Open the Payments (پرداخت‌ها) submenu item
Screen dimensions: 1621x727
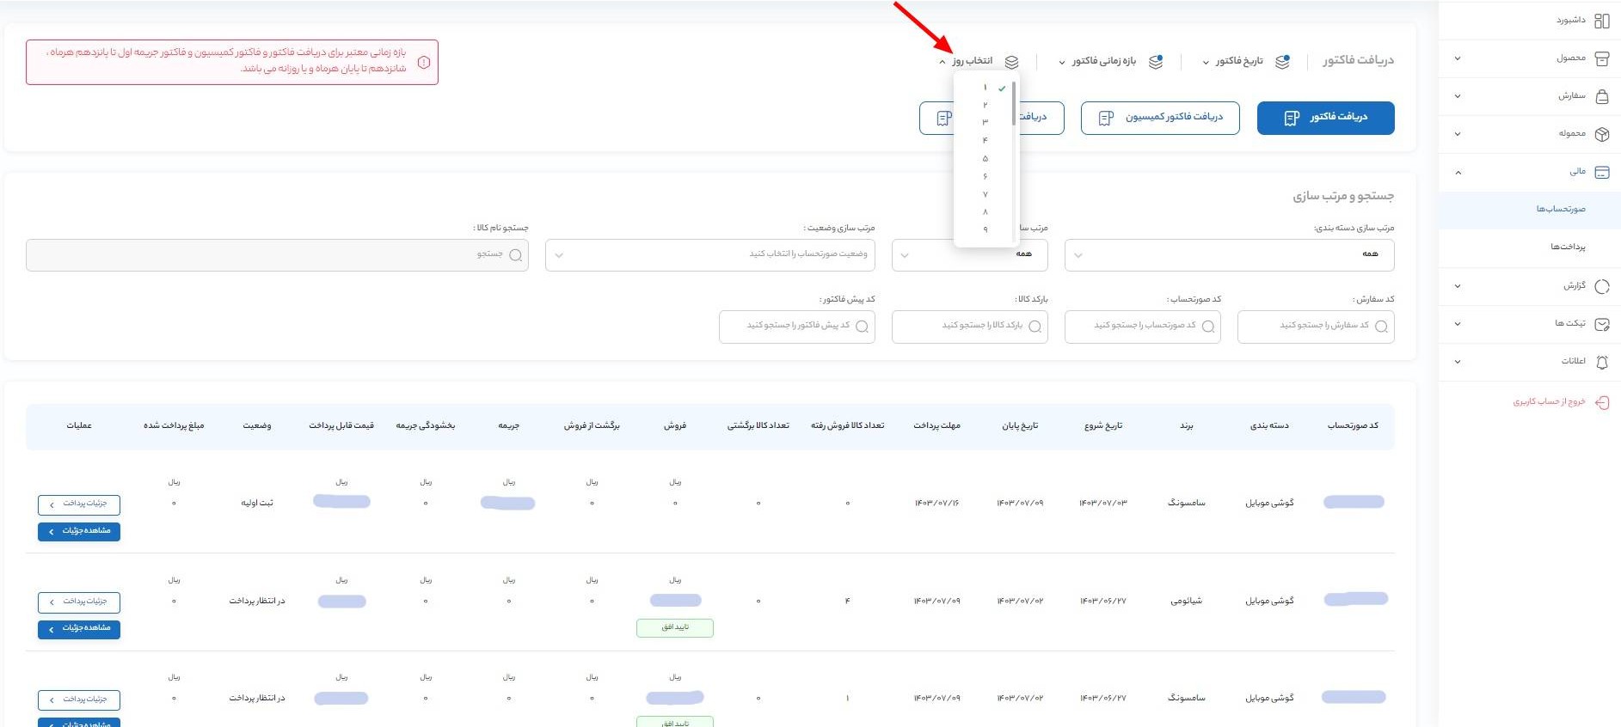[1567, 247]
